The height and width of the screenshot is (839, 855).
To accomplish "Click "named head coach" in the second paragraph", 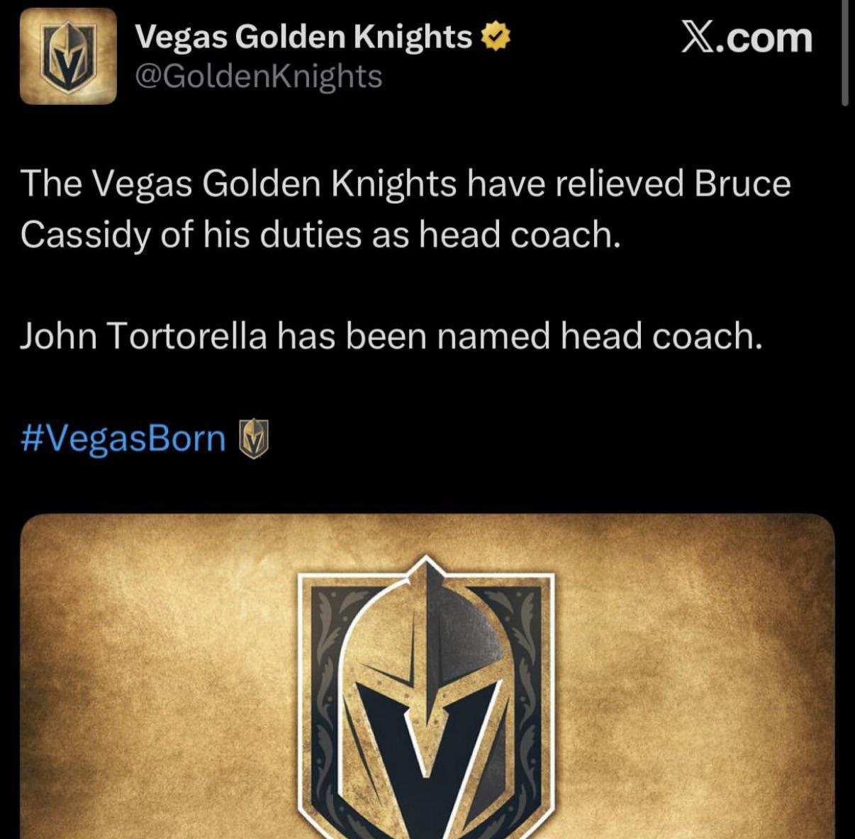I will [x=599, y=336].
